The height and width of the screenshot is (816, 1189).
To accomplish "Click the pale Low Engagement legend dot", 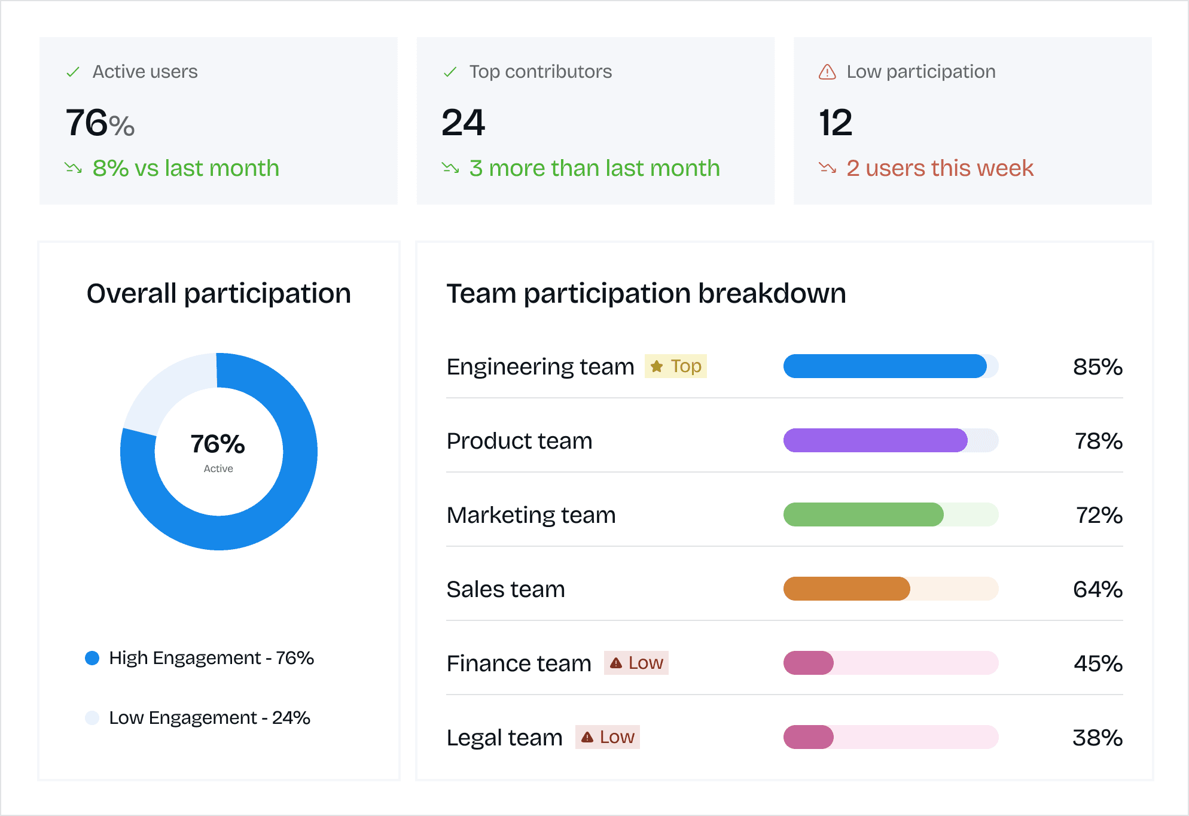I will [92, 718].
